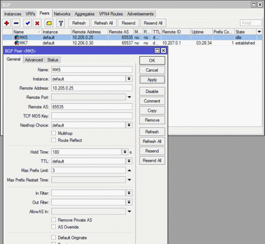Select 10.206.0.30 cell in MK7 row
The image size is (265, 244).
click(x=83, y=43)
